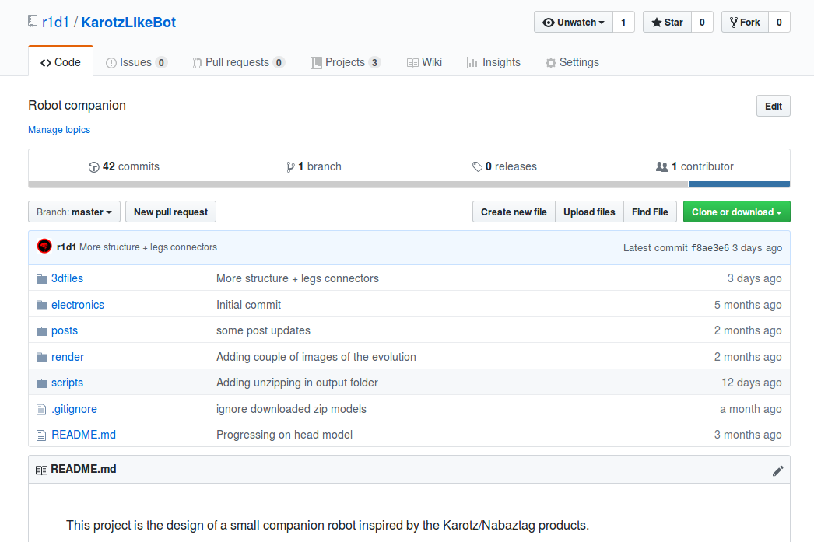The image size is (814, 542).
Task: Click the watchers count 1
Action: pyautogui.click(x=623, y=23)
